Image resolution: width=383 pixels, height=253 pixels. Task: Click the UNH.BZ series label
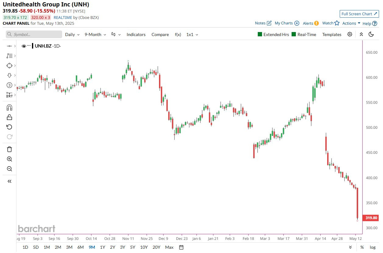point(44,46)
